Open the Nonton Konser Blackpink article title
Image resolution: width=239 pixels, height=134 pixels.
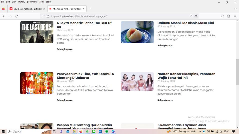[x=186, y=76]
